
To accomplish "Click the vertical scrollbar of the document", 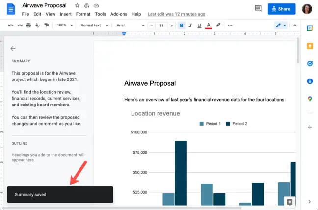I will tap(298, 50).
